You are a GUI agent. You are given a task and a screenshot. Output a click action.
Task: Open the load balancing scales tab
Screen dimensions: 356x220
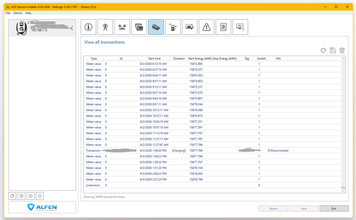[122, 27]
